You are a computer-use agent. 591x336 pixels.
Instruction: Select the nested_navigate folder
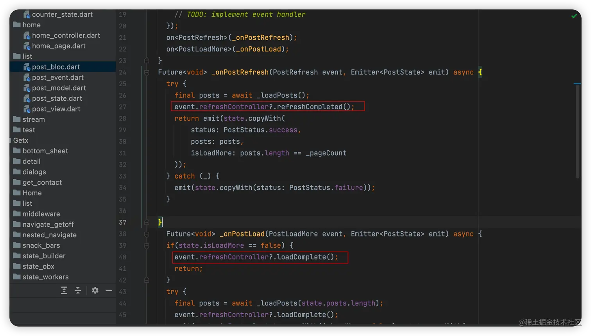tap(45, 235)
